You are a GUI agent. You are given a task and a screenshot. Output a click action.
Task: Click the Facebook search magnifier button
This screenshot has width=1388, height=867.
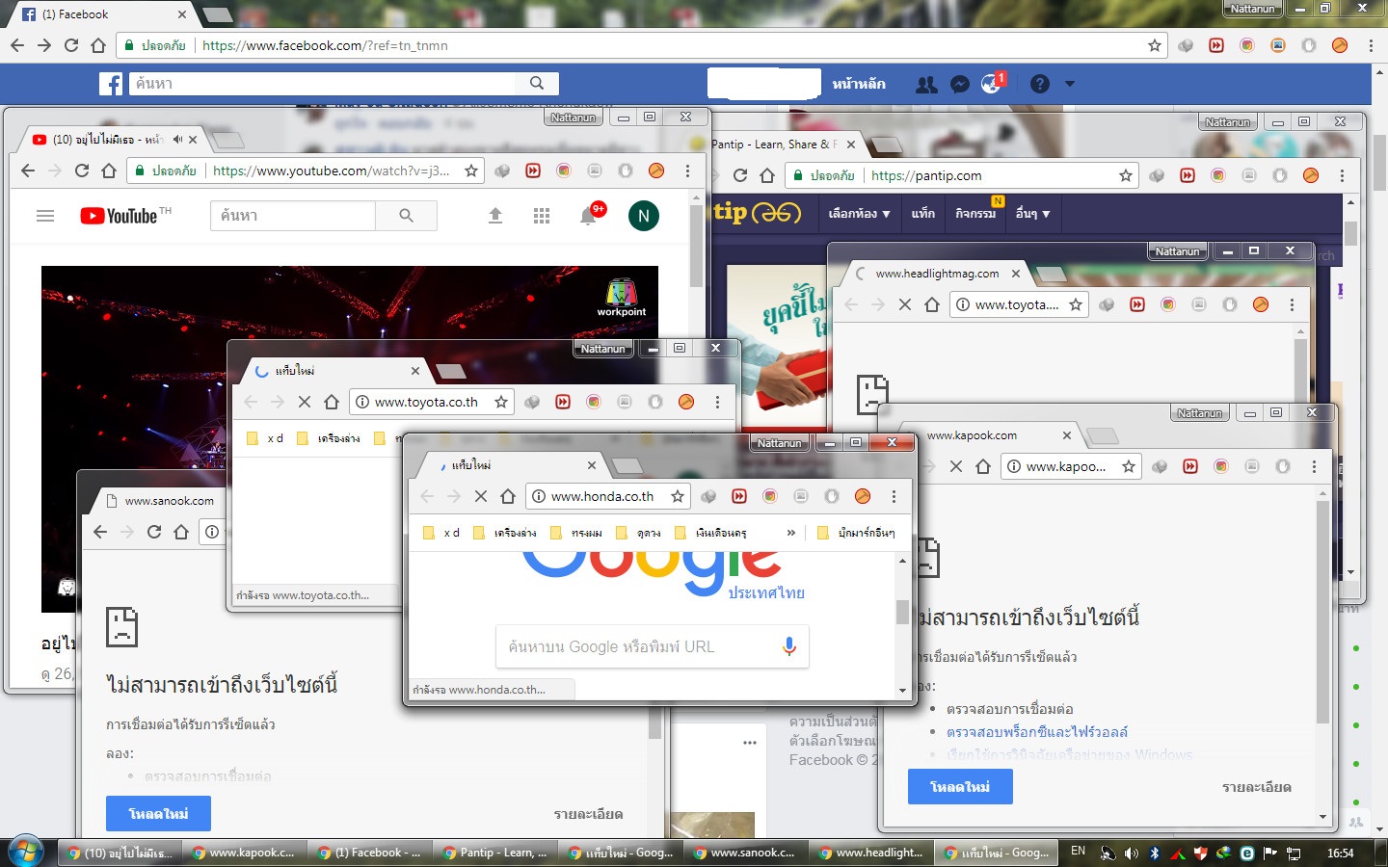537,84
